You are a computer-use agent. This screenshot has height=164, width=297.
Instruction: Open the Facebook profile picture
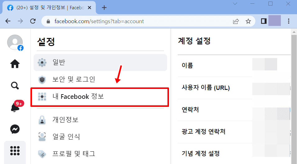click(15, 42)
